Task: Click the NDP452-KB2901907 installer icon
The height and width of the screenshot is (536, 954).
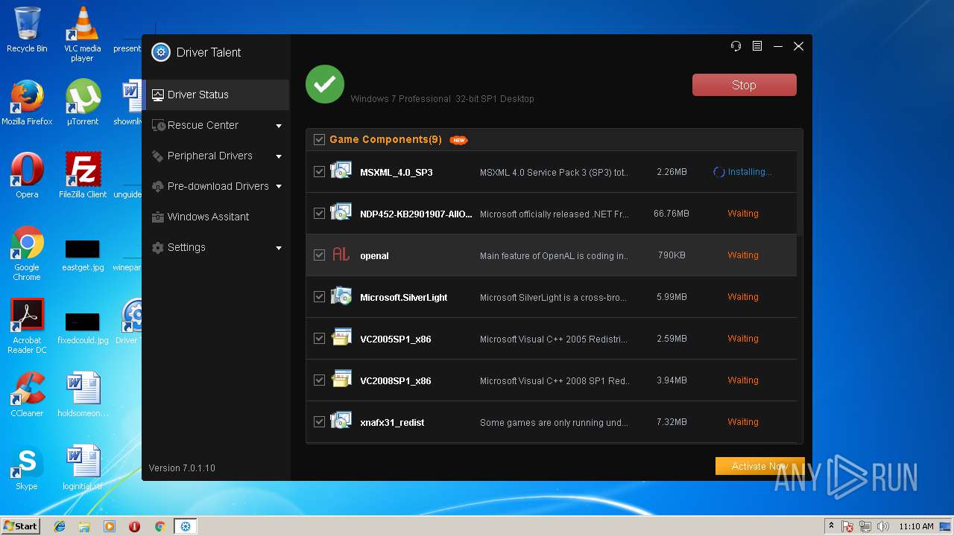Action: point(341,213)
